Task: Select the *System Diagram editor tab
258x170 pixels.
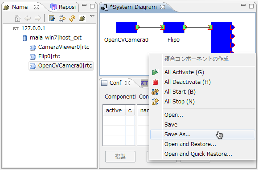Action: click(133, 7)
